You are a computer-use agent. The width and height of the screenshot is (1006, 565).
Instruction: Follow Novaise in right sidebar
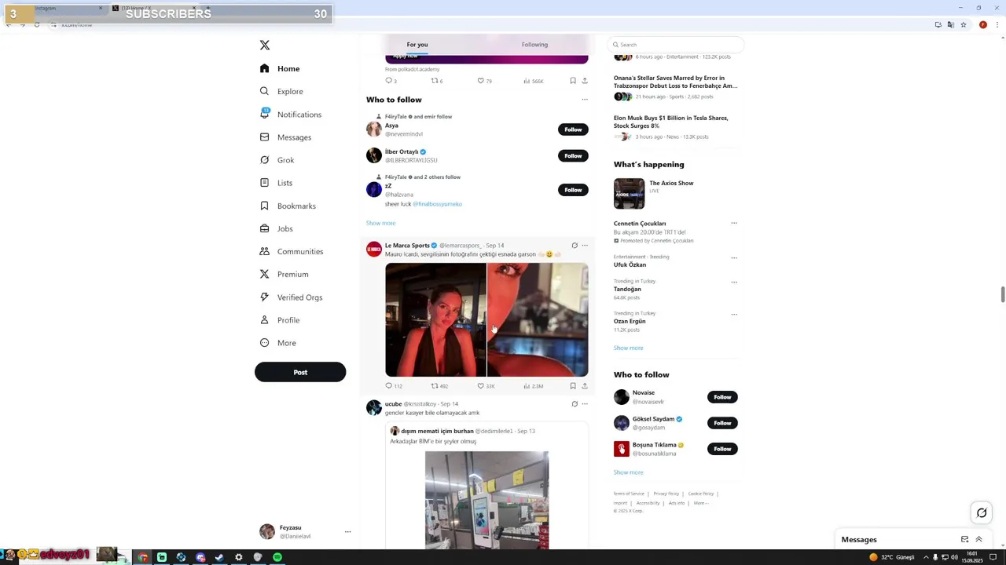coord(722,397)
